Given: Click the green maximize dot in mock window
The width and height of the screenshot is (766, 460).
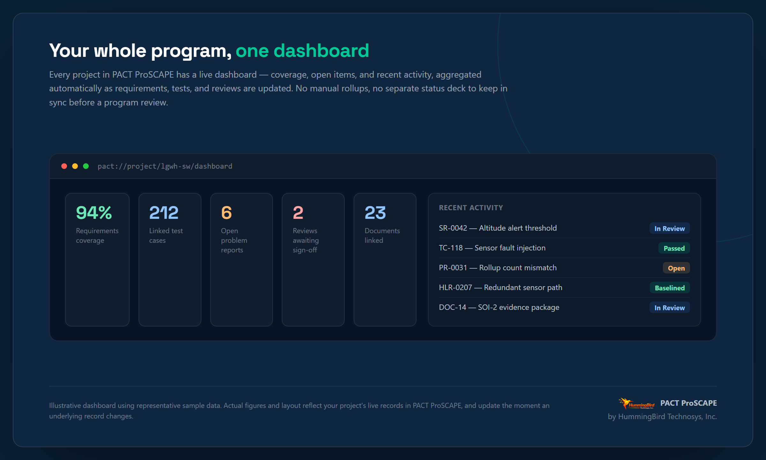Looking at the screenshot, I should coord(86,166).
